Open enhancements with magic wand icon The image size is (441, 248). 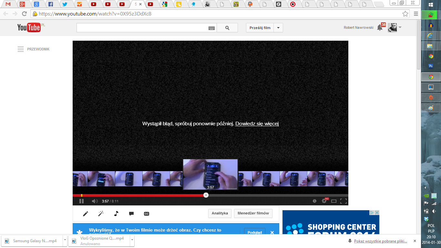(101, 213)
